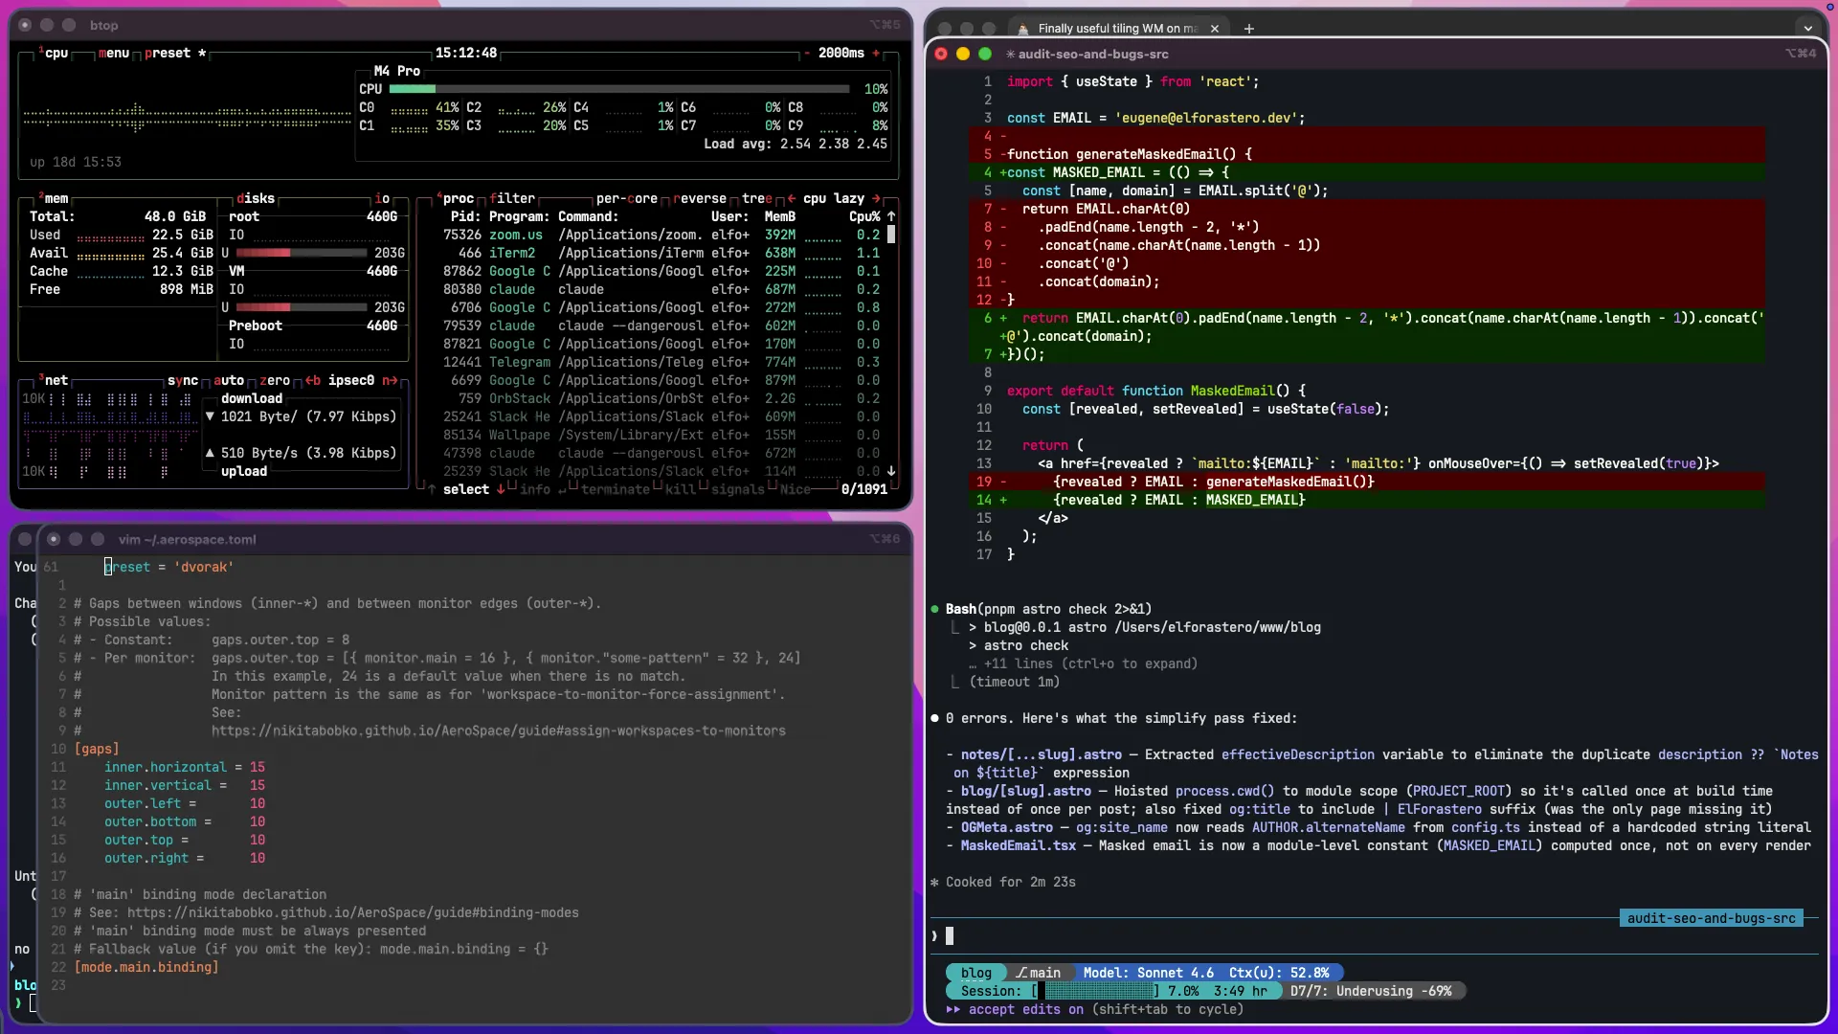Toggle tree view in the process panel
1838x1034 pixels.
pyautogui.click(x=756, y=198)
